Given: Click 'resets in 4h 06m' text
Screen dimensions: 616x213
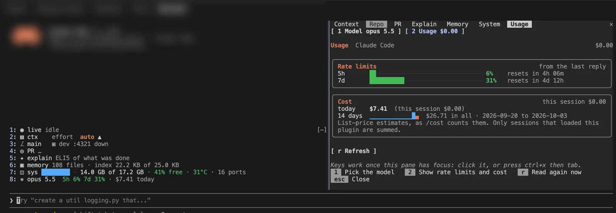Looking at the screenshot, I should click(x=535, y=73).
